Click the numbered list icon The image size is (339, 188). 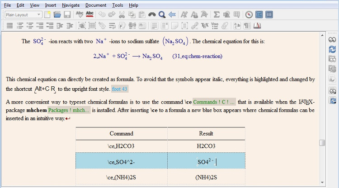19,26
